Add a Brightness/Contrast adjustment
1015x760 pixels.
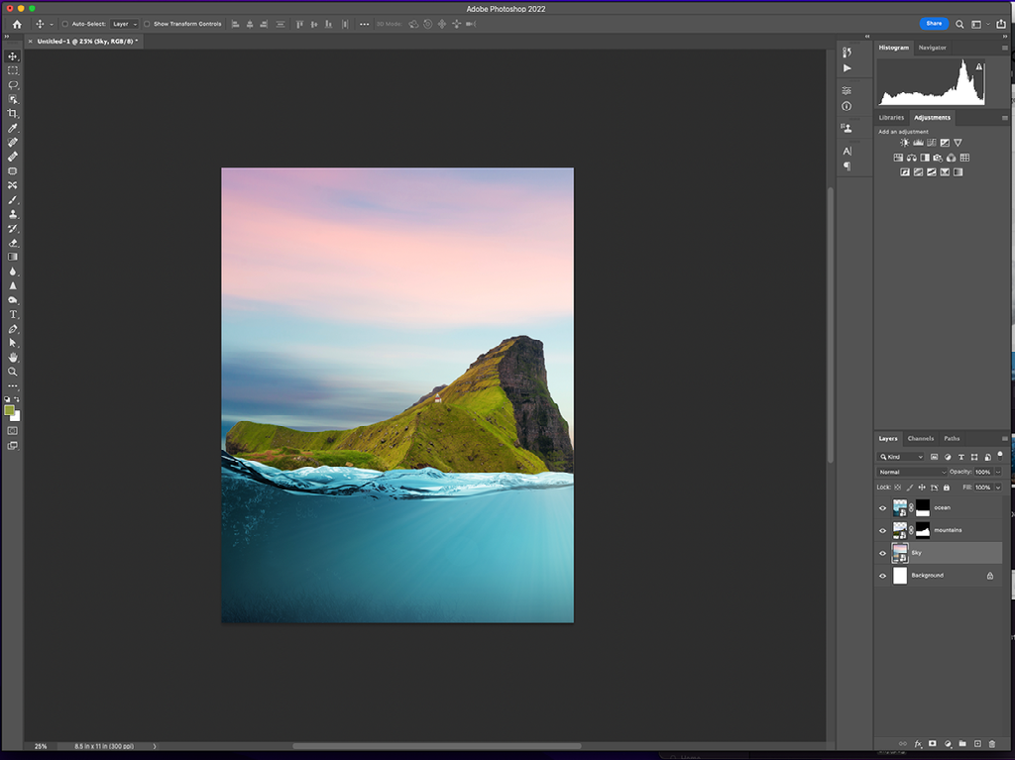904,143
